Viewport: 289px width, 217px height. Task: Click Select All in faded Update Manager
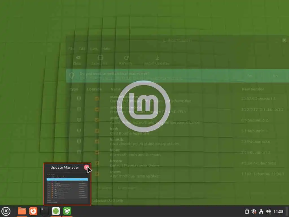100,60
